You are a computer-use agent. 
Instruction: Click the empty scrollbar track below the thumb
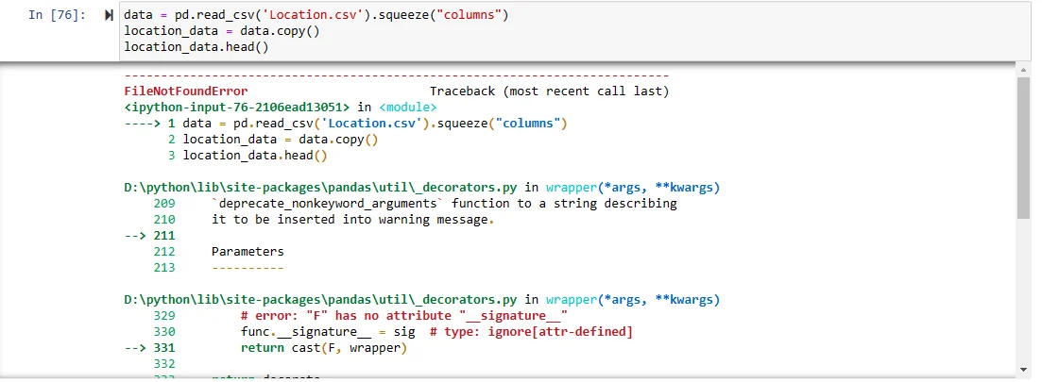coord(1022,292)
